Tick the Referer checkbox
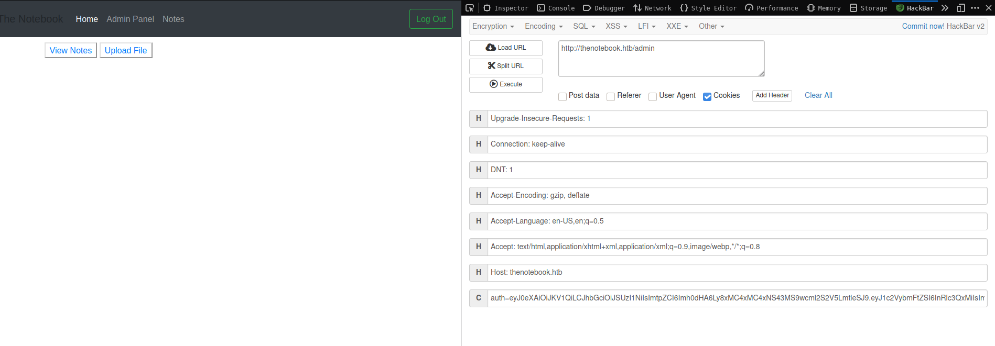995x346 pixels. tap(611, 96)
